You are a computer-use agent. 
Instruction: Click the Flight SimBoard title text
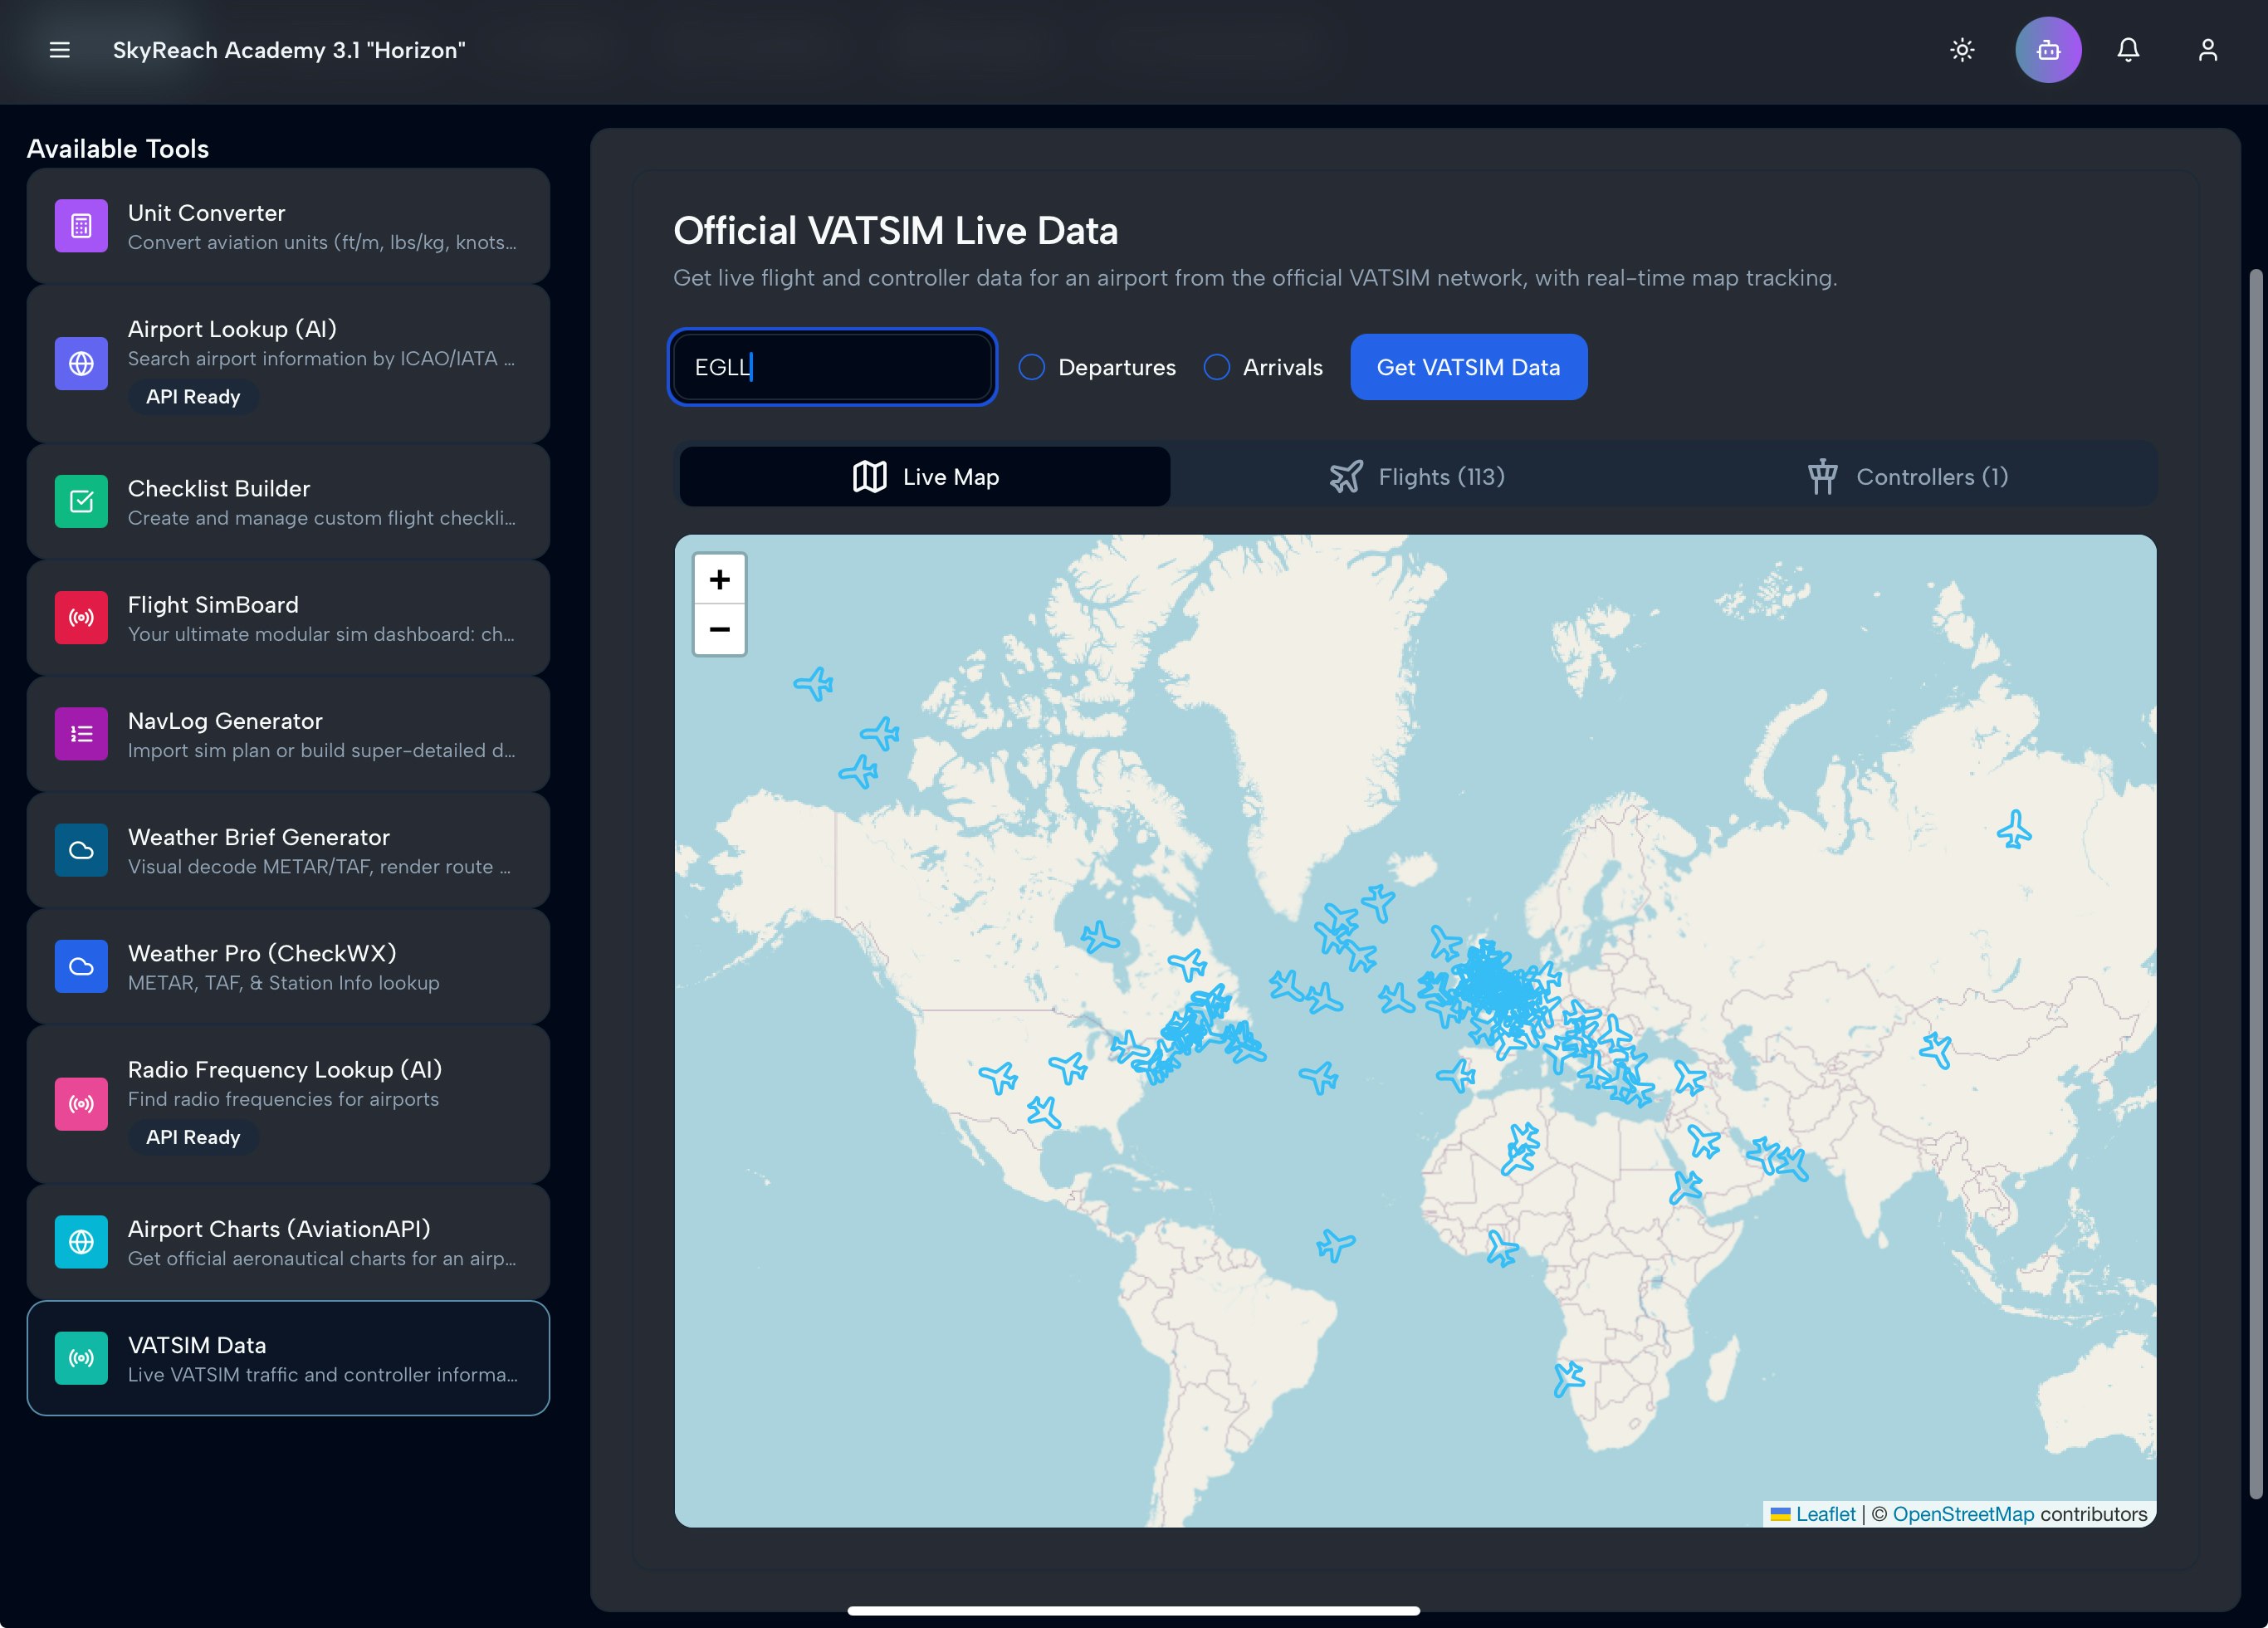(x=213, y=605)
